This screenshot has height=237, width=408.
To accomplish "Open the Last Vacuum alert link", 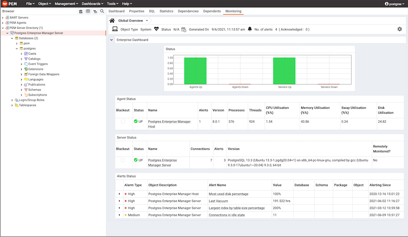I will point(218,201).
